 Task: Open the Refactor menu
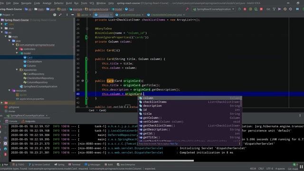(58, 3)
